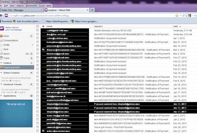Reload the page with refresh icon
This screenshot has width=197, height=133.
click(x=184, y=16)
